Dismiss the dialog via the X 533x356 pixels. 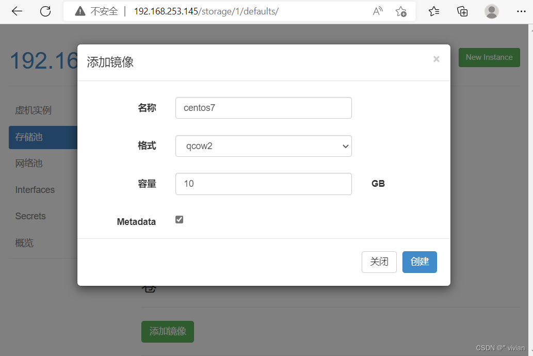coord(436,59)
